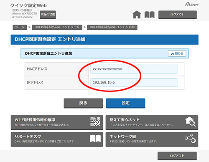Screen dimensions: 209x162
Task: Click the MACアドレス input field
Action: (134, 69)
